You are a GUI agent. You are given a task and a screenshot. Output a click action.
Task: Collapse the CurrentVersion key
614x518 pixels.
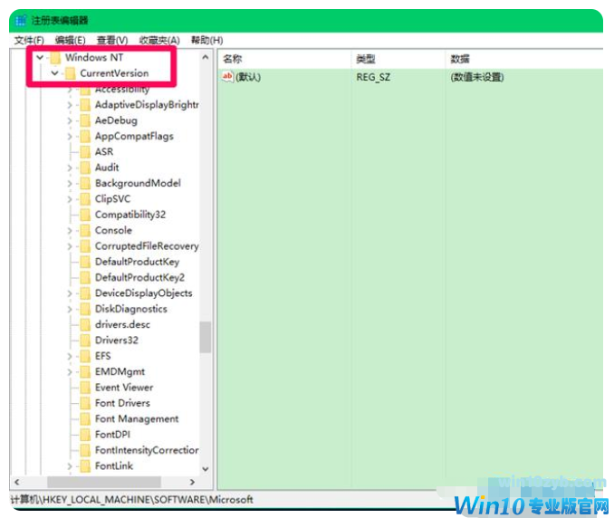(x=54, y=73)
